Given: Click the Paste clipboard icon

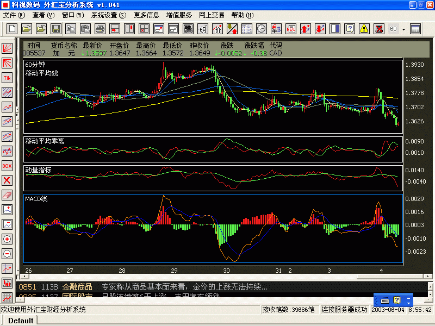Looking at the screenshot, I should [85, 29].
